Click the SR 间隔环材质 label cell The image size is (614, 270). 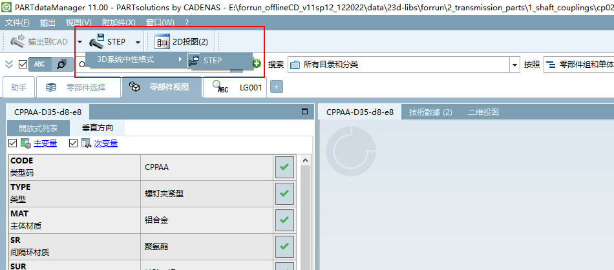74,247
